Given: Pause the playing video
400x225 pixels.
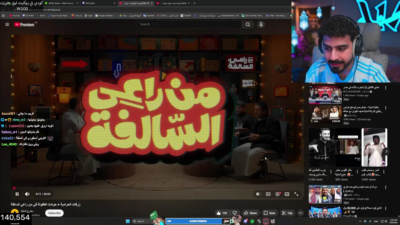Looking at the screenshot, I should (17, 194).
